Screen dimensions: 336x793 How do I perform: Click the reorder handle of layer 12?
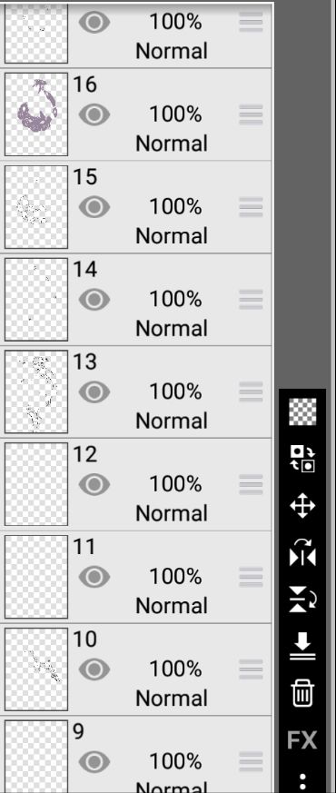click(251, 484)
